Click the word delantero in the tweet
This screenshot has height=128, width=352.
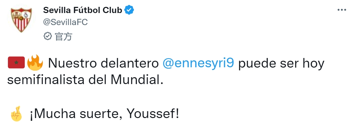click(130, 63)
